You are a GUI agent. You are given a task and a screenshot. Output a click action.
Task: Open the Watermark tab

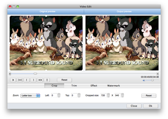click(113, 86)
